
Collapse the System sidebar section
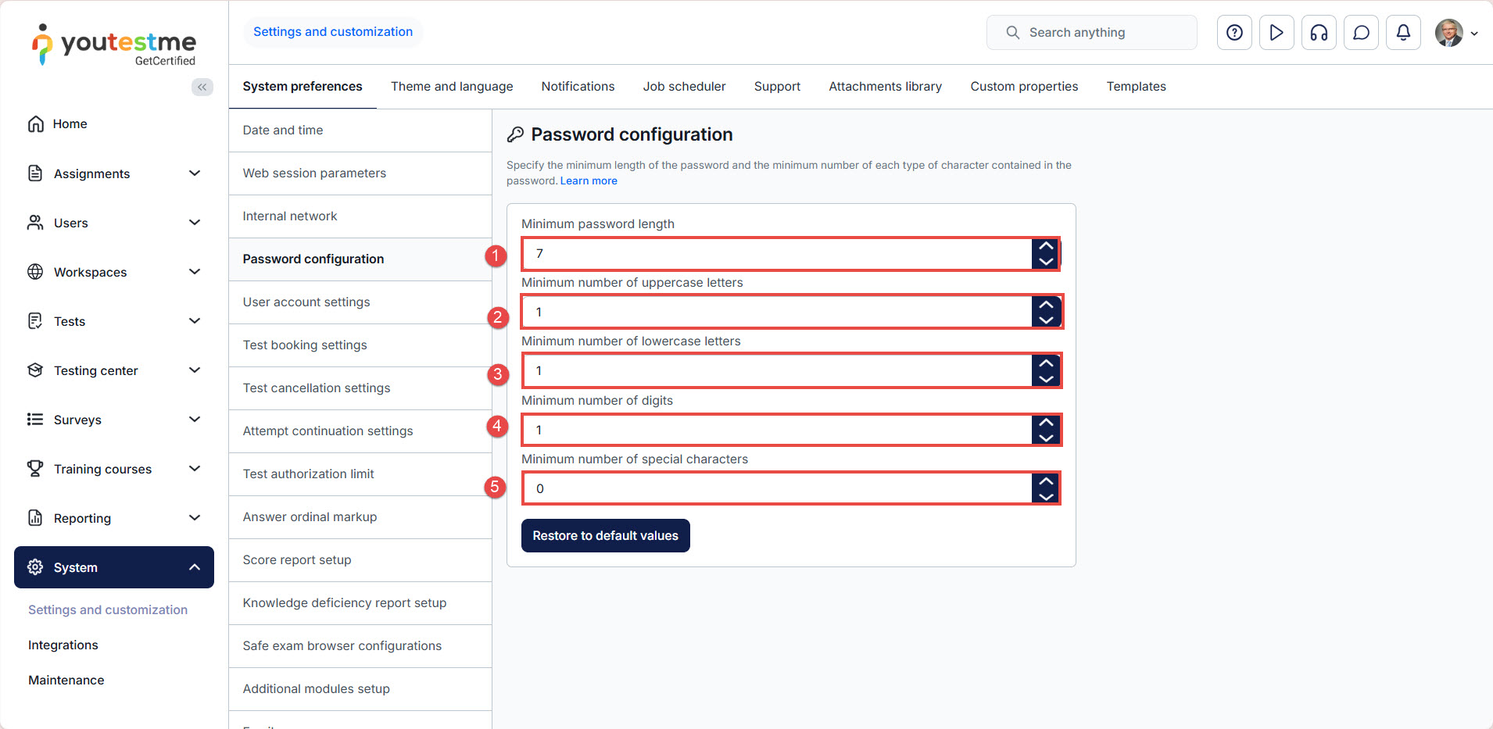coord(195,567)
